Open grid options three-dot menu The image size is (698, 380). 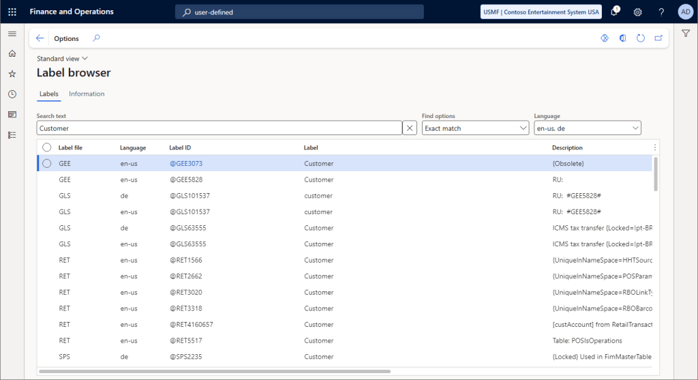[x=655, y=147]
